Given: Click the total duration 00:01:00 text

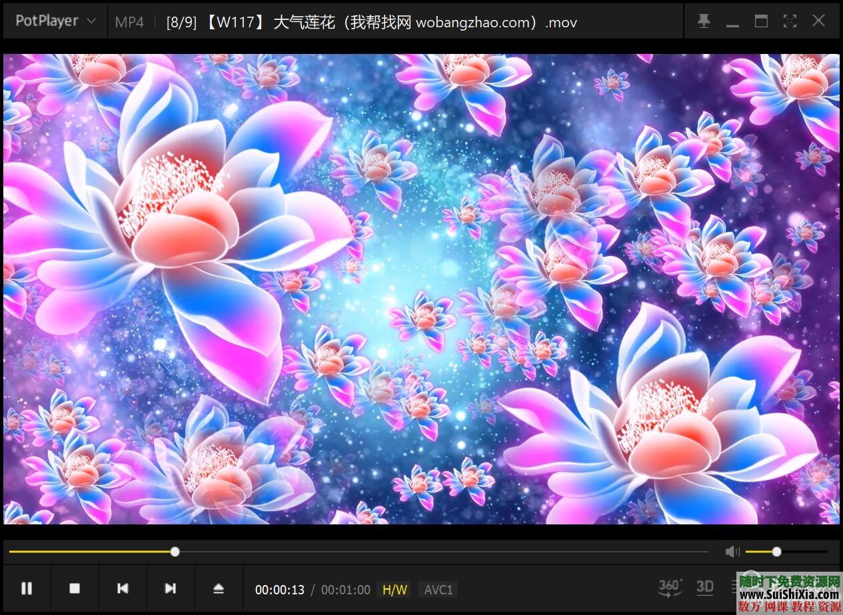Looking at the screenshot, I should click(x=346, y=589).
